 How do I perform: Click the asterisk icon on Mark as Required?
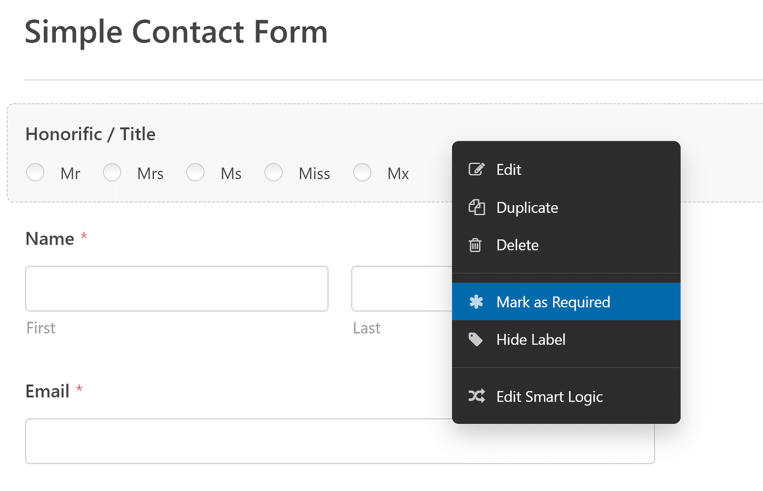pyautogui.click(x=476, y=301)
